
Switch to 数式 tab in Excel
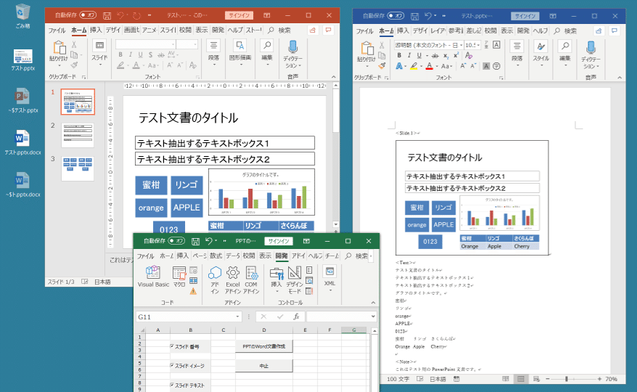coord(215,256)
